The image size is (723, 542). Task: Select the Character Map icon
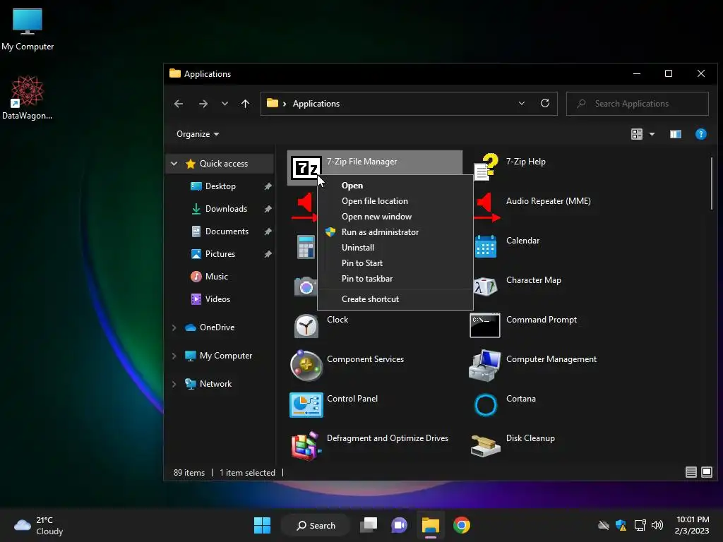(x=486, y=287)
